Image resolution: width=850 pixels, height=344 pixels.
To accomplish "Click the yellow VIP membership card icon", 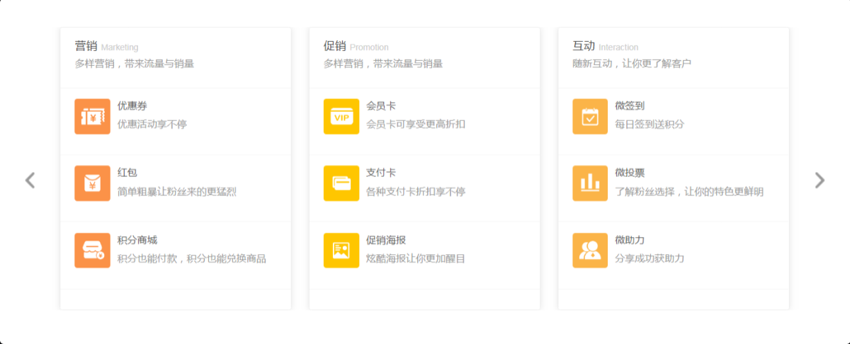I will click(x=341, y=116).
